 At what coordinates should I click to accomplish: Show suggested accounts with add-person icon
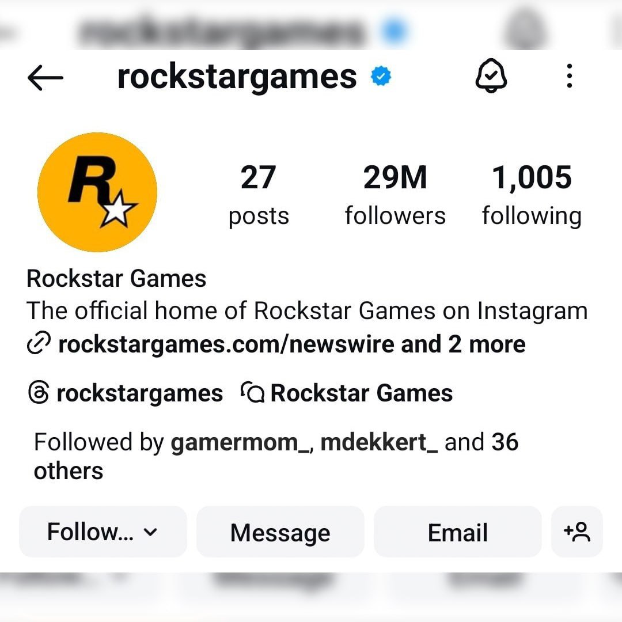(x=577, y=532)
